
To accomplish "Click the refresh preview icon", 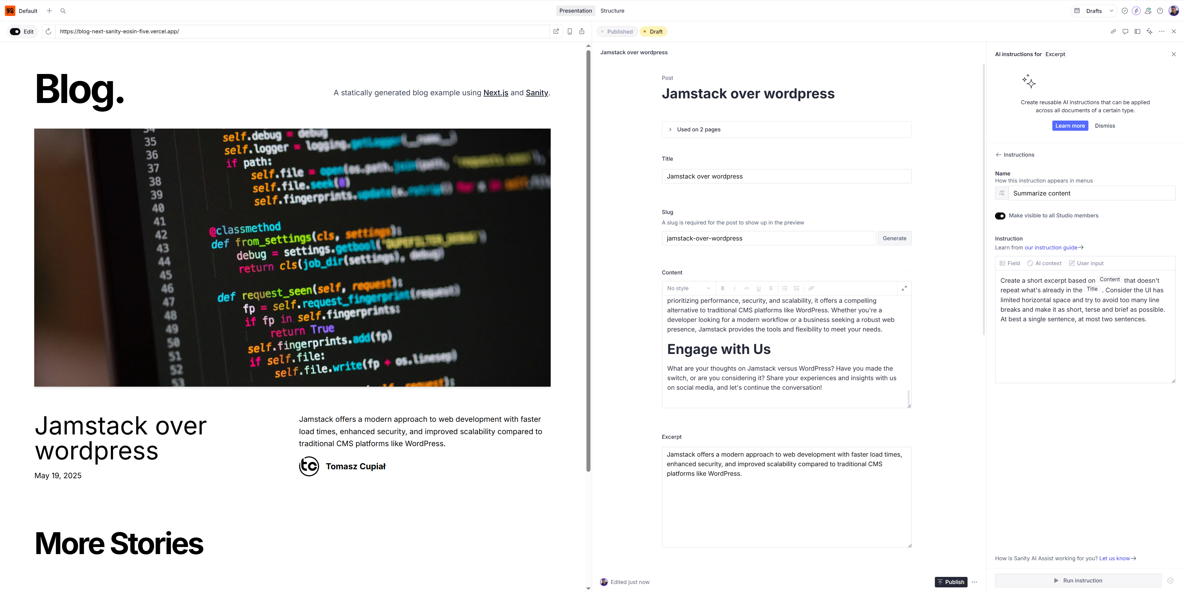I will (48, 31).
